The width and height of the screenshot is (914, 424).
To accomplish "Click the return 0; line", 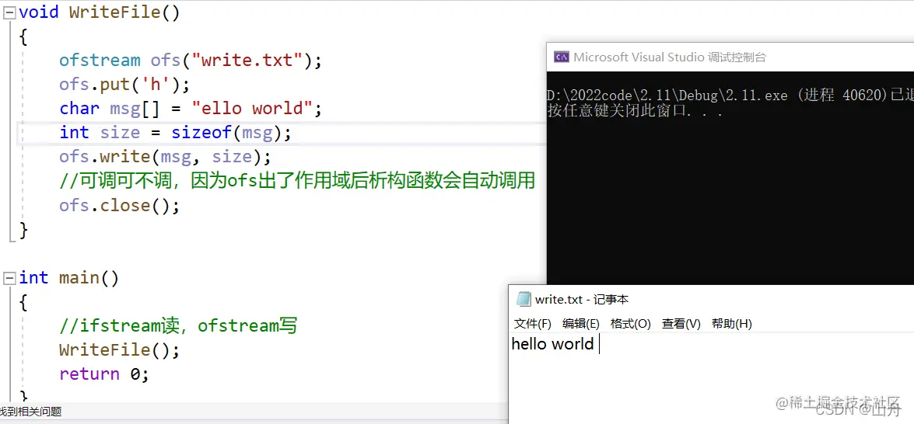I will (103, 374).
